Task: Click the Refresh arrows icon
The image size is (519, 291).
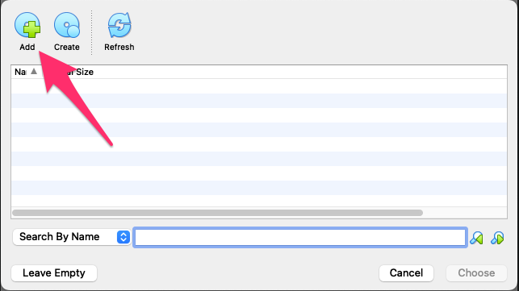Action: [119, 25]
